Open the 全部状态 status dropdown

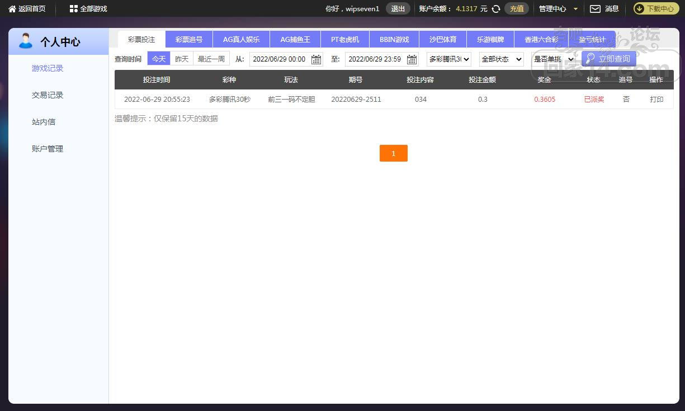[x=502, y=59]
